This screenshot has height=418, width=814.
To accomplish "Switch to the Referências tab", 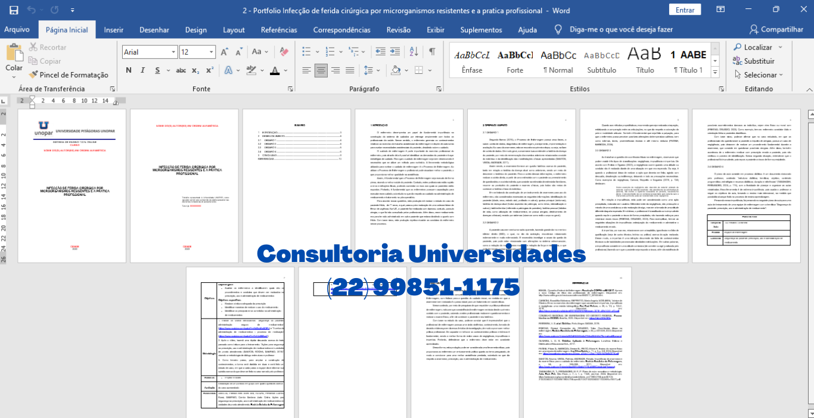I will tap(278, 30).
